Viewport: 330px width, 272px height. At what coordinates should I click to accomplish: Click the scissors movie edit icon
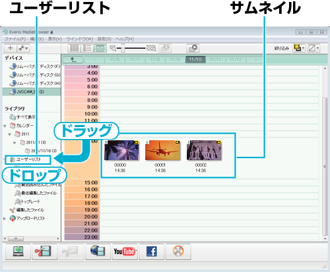(x=45, y=252)
